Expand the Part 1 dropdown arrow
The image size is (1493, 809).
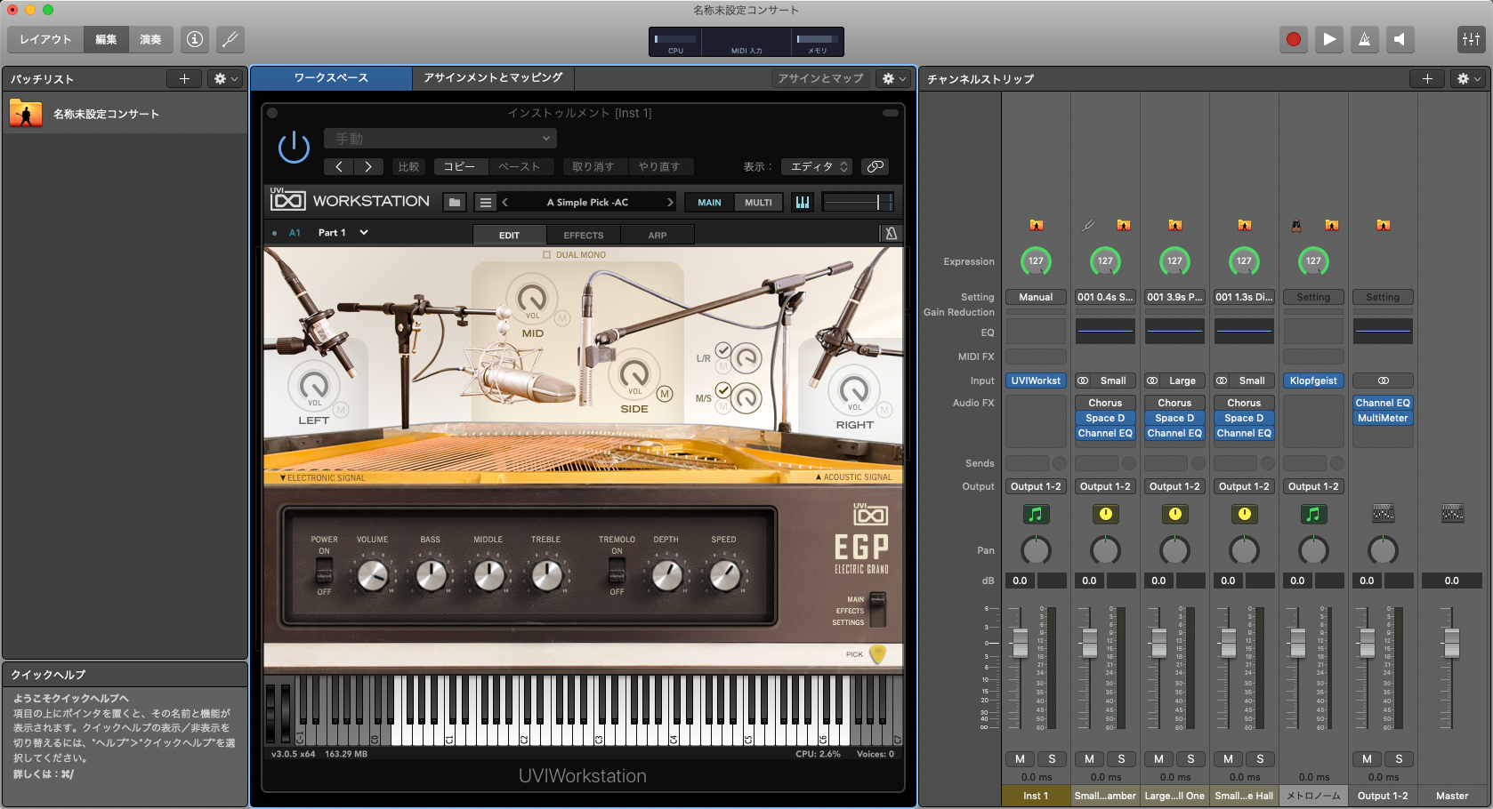click(363, 233)
